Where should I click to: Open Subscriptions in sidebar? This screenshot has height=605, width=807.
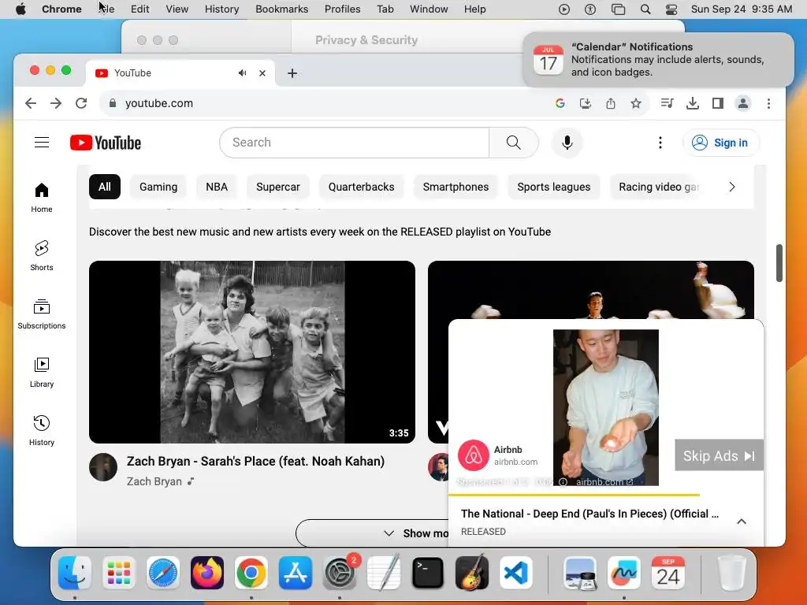coord(42,314)
